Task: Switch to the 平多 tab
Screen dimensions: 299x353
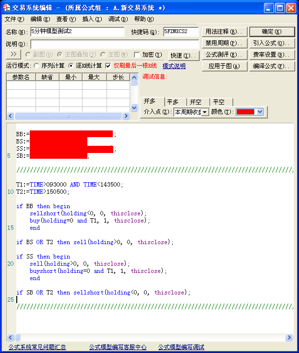Action: pos(176,102)
